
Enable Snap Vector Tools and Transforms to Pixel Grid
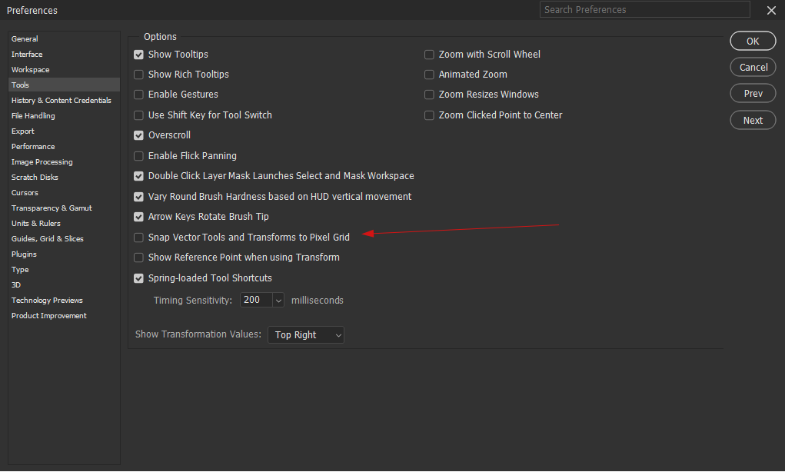pyautogui.click(x=138, y=238)
